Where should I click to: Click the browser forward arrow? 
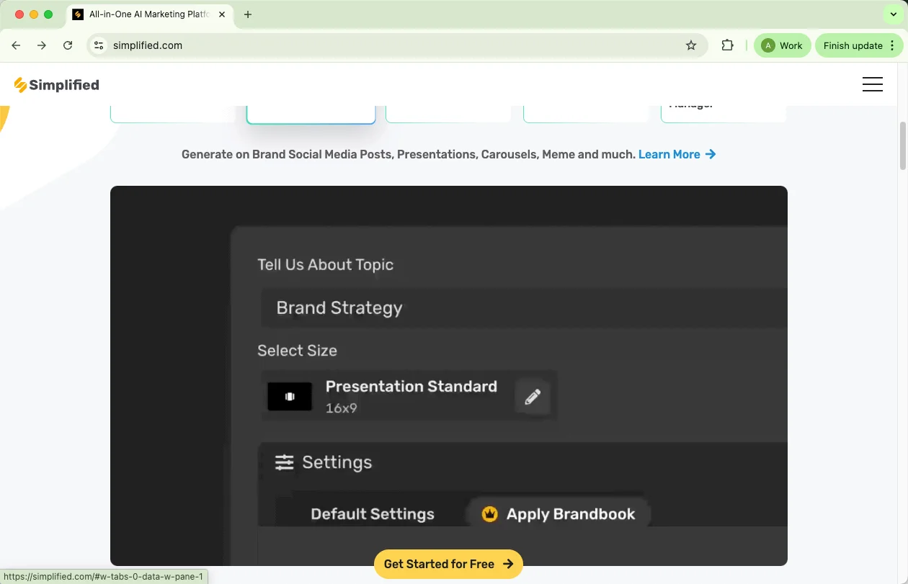[42, 45]
